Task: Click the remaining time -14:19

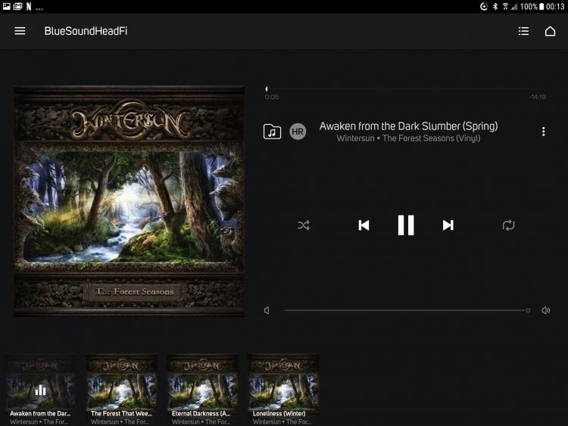Action: [537, 97]
